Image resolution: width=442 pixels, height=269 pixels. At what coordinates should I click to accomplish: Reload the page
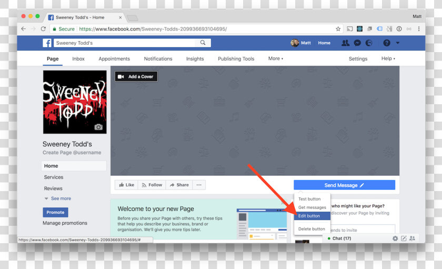(43, 29)
